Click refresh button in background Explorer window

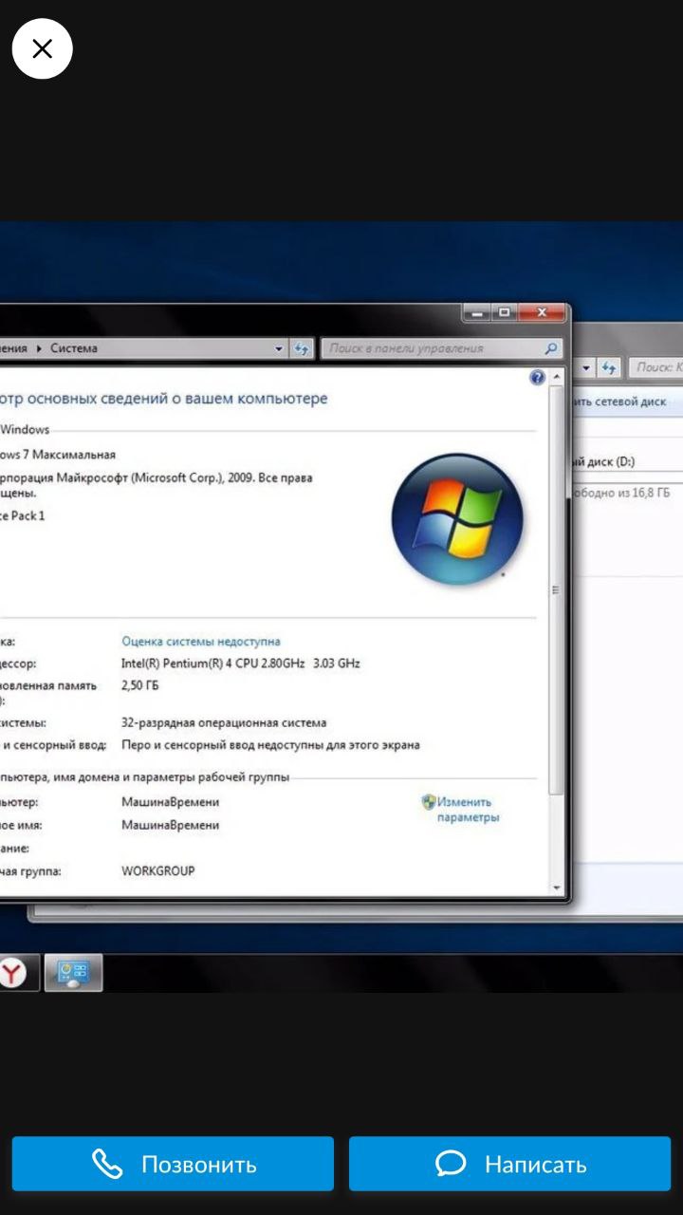point(609,367)
